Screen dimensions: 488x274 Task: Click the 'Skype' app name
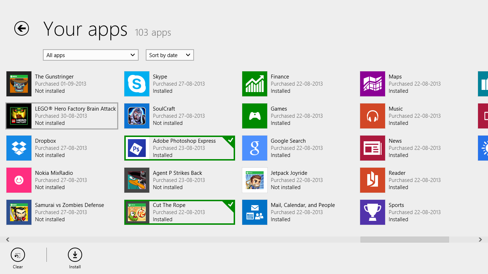pyautogui.click(x=160, y=77)
